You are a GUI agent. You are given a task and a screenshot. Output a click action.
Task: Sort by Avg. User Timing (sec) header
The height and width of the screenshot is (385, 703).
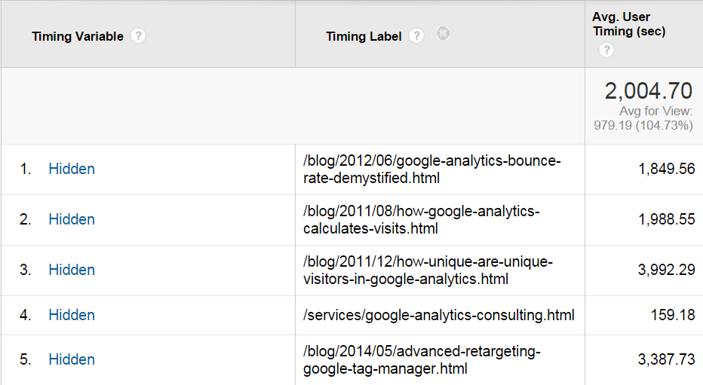click(628, 24)
